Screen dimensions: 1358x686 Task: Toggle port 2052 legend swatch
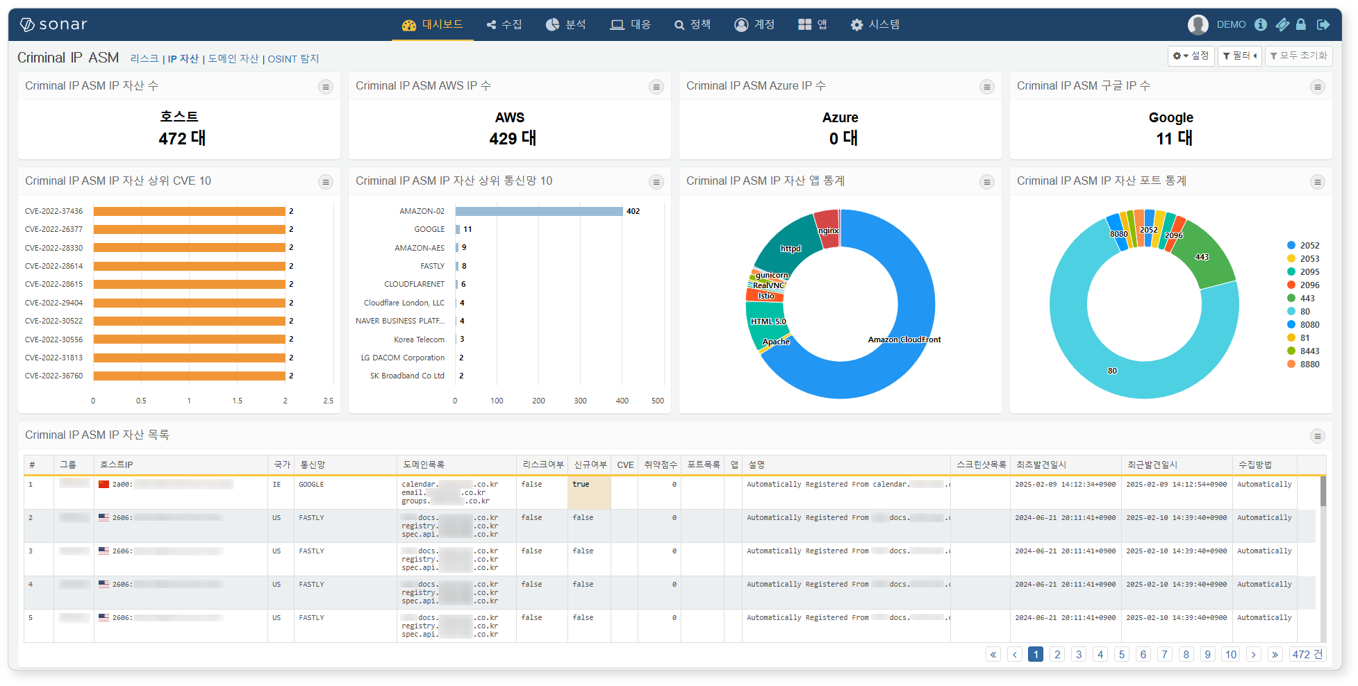1291,246
